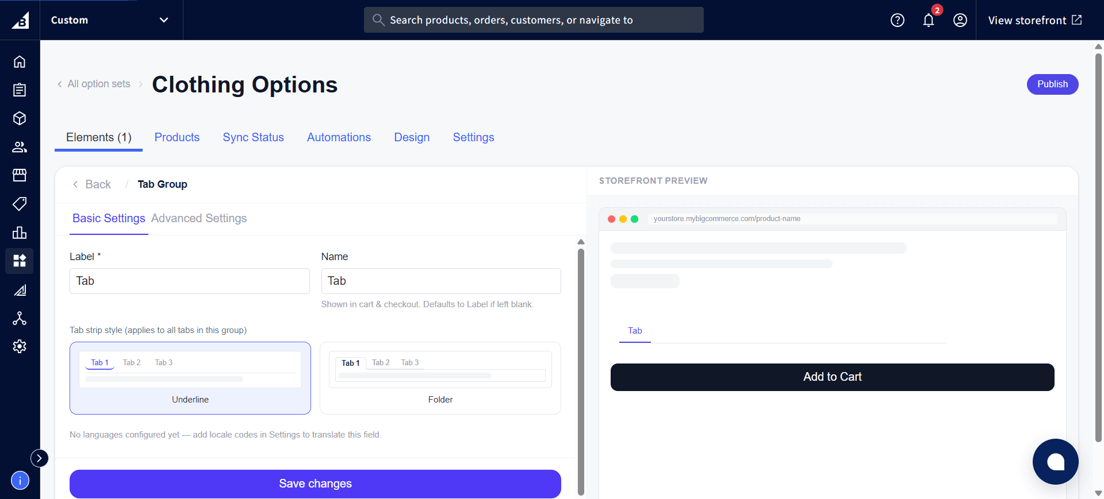Screen dimensions: 1104x499
Task: Click the settings panel scroll-up arrow
Action: (x=581, y=242)
